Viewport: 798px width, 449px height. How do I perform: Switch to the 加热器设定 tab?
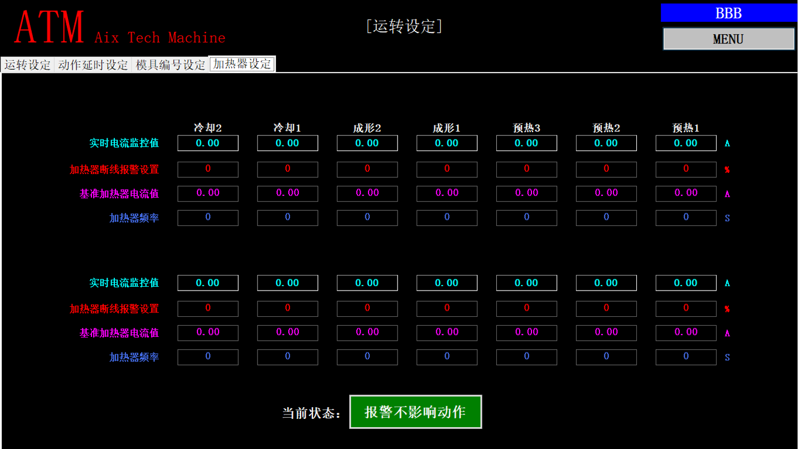click(x=241, y=64)
